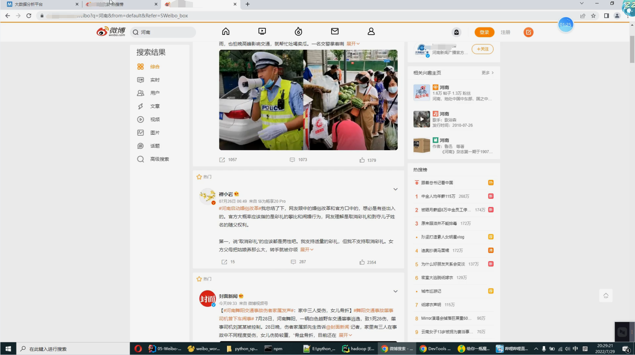Click hashtag #河南启动婚俗改革#

240,208
